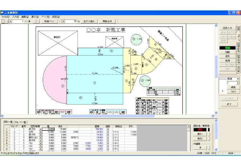
Task: Go to next page arrow in toolbar
Action: click(35, 21)
